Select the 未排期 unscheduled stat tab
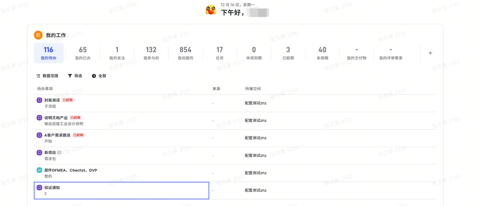 [322, 53]
